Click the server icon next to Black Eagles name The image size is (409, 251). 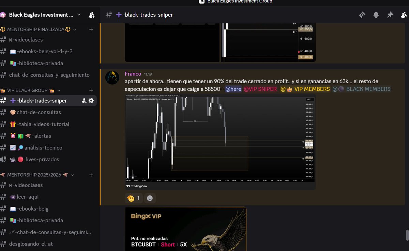coord(3,15)
